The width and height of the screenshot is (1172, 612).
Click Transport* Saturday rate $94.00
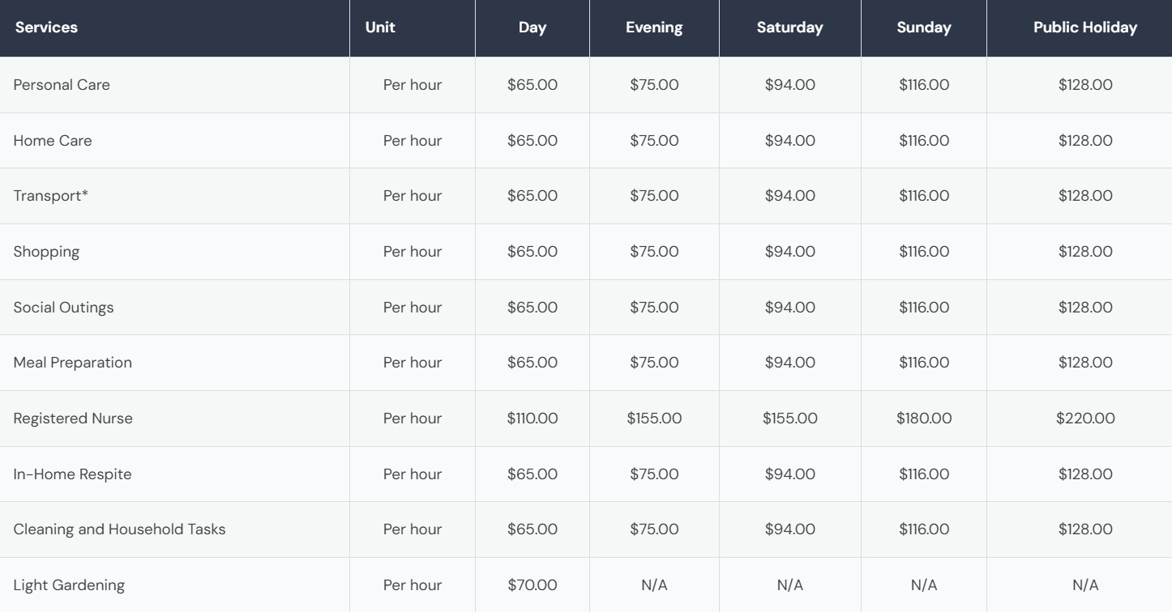tap(790, 196)
